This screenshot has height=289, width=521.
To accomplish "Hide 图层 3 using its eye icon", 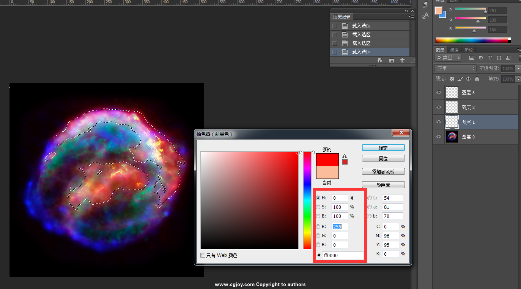I will tap(439, 92).
